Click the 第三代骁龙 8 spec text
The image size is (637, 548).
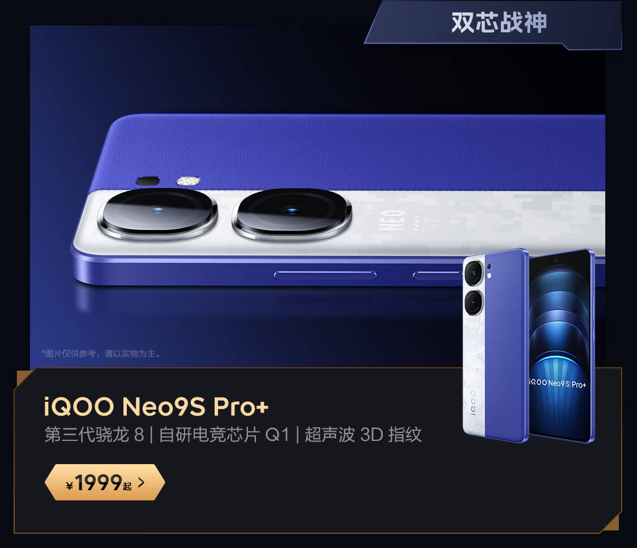(x=94, y=435)
